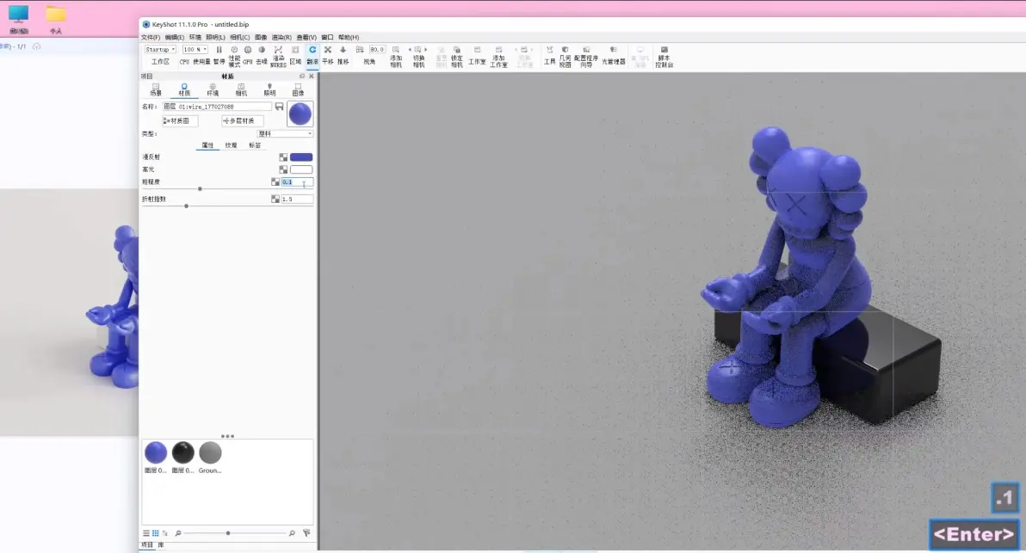Image resolution: width=1026 pixels, height=553 pixels.
Task: Switch to the 场景 (Scene) project tab
Action: pos(156,89)
